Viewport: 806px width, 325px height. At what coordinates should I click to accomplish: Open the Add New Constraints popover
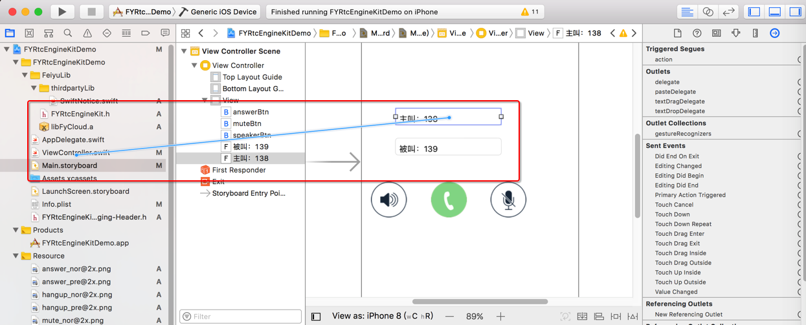pos(616,317)
